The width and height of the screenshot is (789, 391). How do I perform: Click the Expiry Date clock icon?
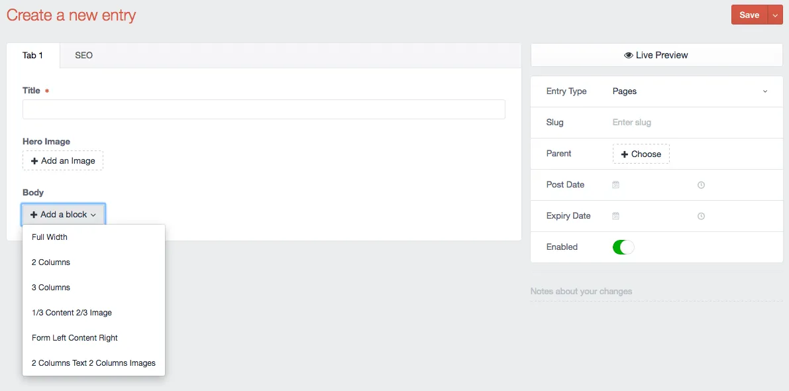[x=701, y=217]
